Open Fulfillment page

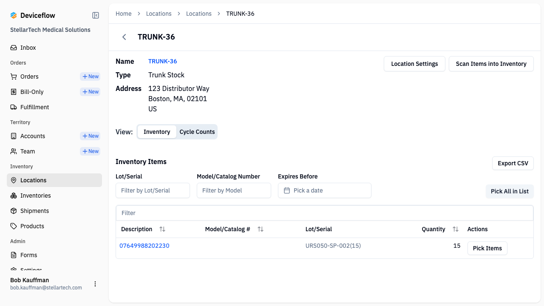pyautogui.click(x=54, y=107)
